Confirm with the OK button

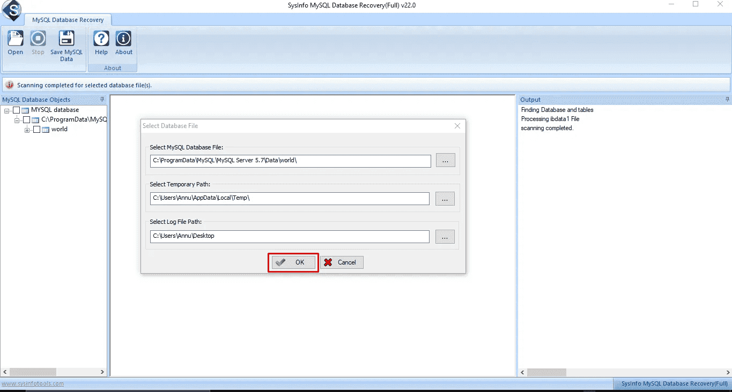(x=293, y=262)
